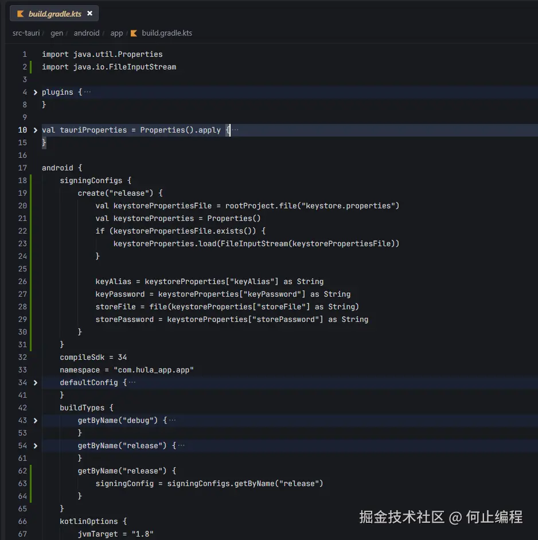Click the storeFile assignment line
Viewport: 538px width, 540px height.
(x=227, y=307)
